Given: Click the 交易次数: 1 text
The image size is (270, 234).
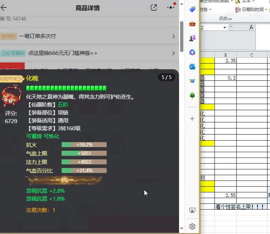Looking at the screenshot, I should [40, 210].
